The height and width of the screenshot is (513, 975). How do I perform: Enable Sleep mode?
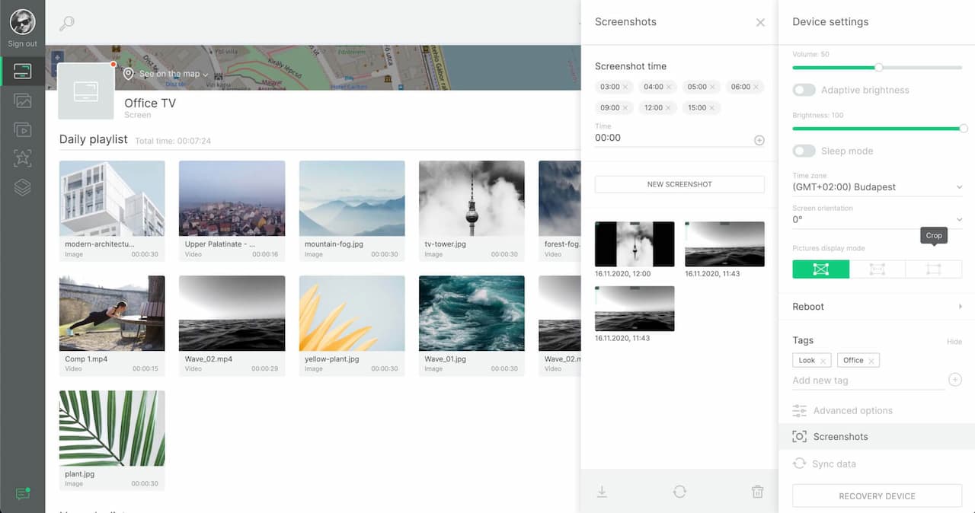coord(804,151)
